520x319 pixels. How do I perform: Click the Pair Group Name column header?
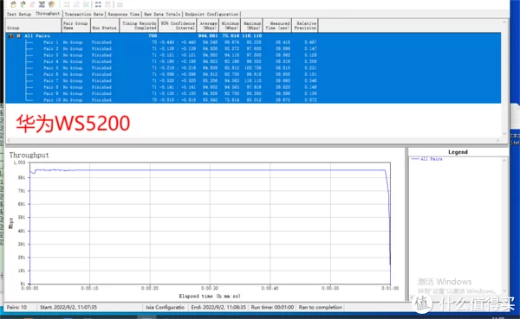point(75,25)
